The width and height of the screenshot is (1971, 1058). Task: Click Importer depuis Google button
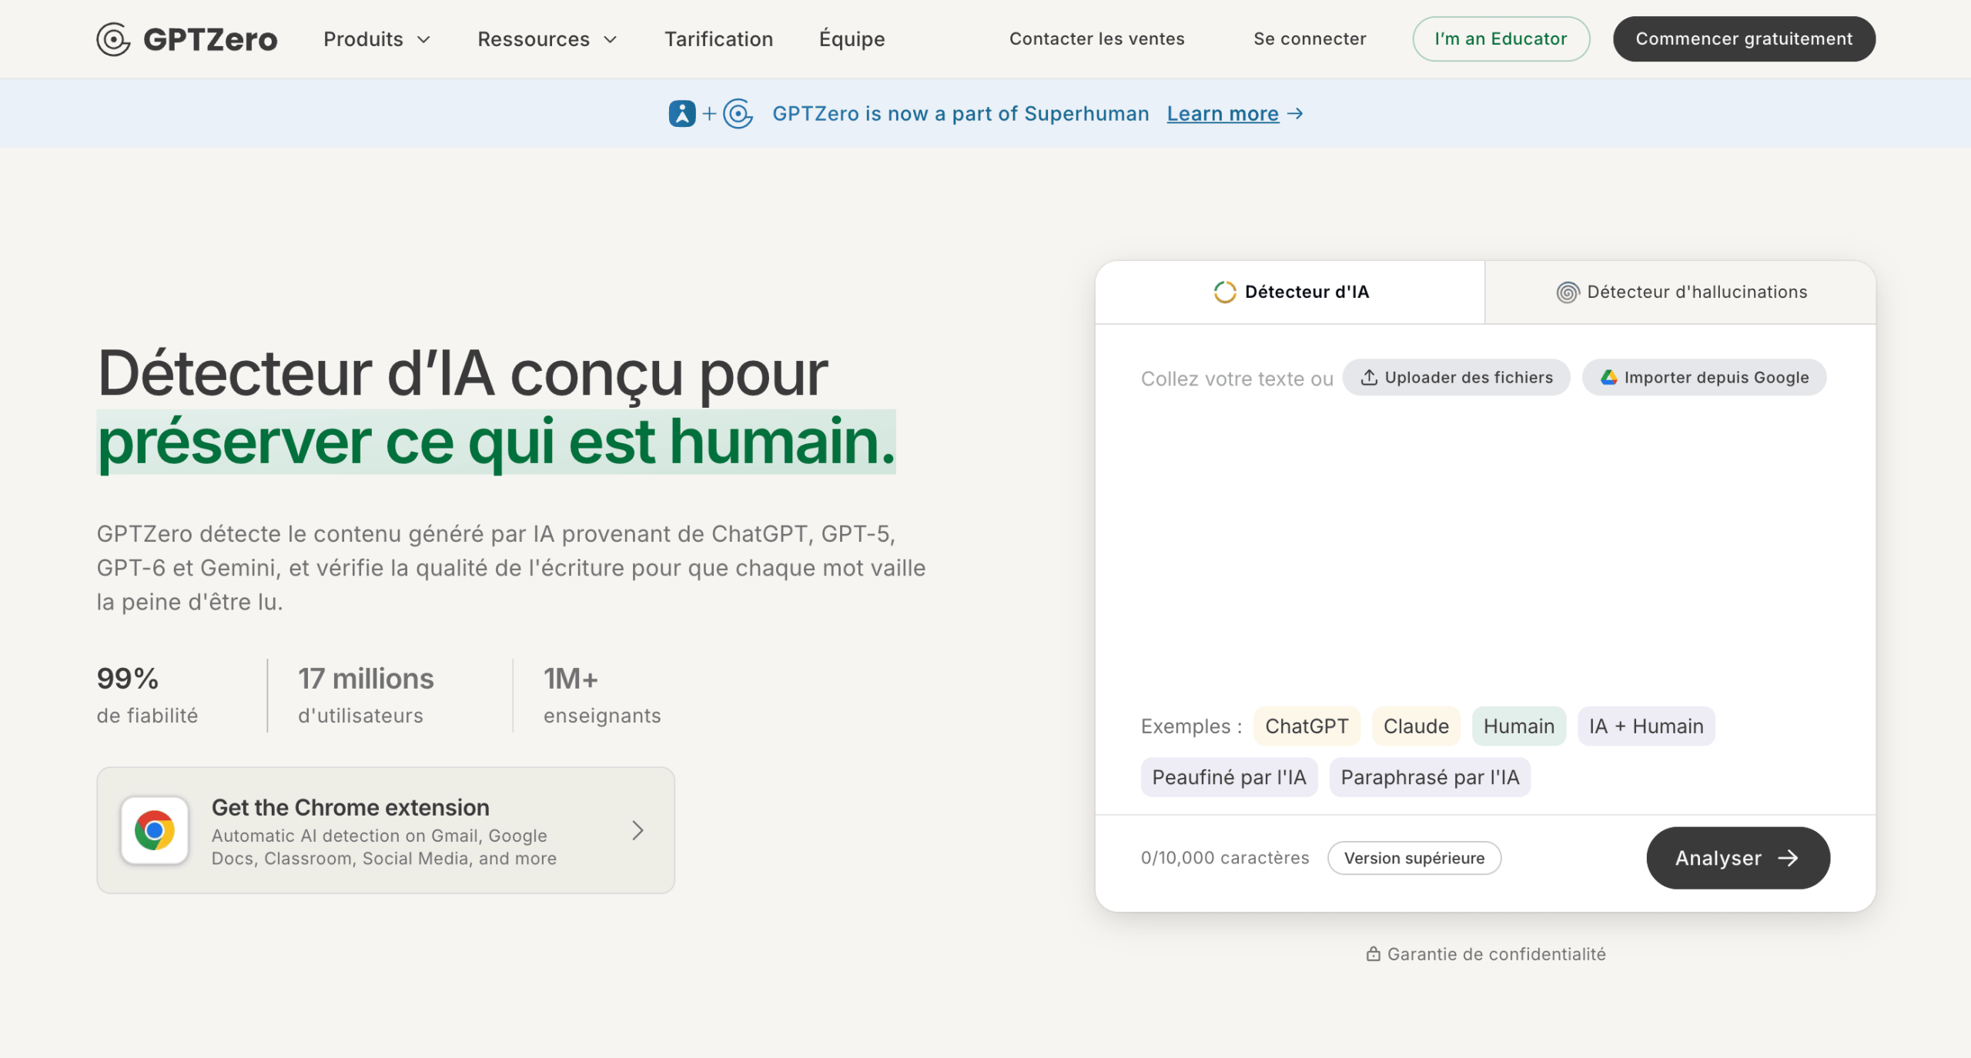[1704, 377]
